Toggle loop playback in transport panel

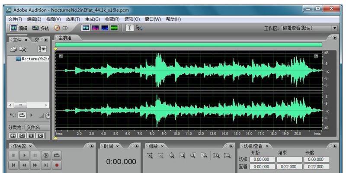(x=57, y=155)
